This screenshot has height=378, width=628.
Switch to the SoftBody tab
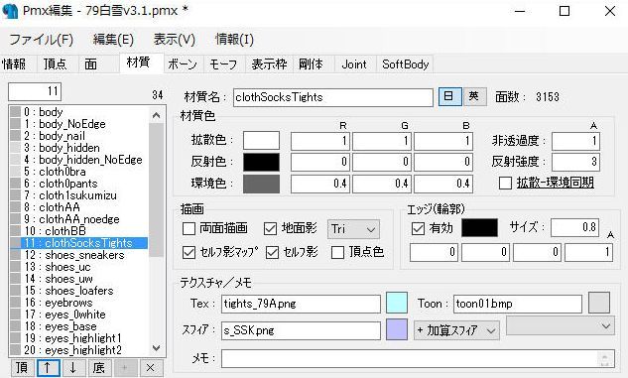point(406,64)
